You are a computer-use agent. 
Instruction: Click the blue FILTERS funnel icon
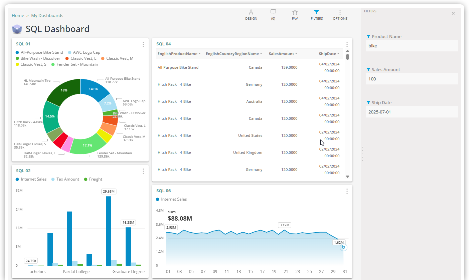coord(316,12)
